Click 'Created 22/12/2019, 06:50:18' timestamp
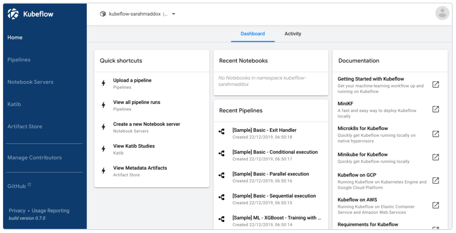The width and height of the screenshot is (456, 233). [x=262, y=137]
